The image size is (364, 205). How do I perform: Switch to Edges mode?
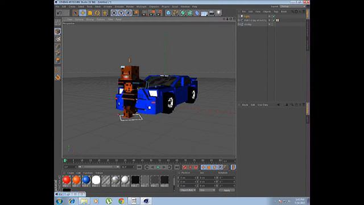58,54
